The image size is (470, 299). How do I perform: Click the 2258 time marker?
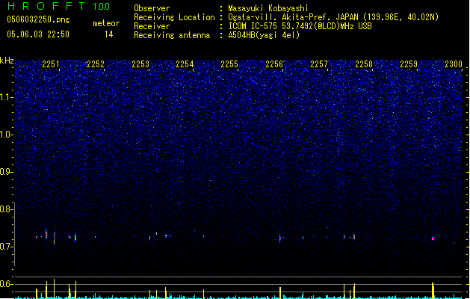tap(364, 64)
